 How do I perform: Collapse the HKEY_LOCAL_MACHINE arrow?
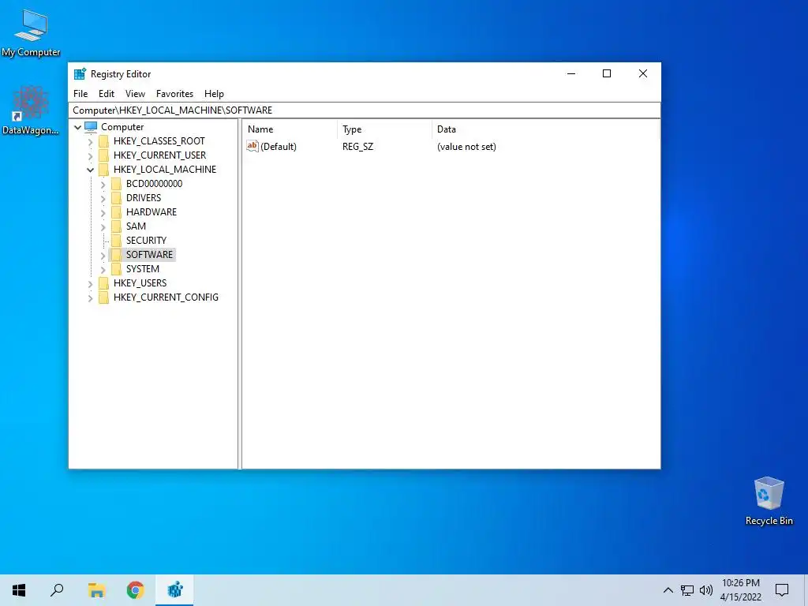pyautogui.click(x=90, y=170)
